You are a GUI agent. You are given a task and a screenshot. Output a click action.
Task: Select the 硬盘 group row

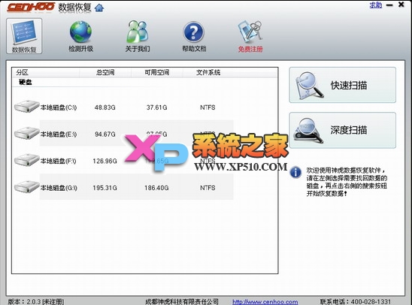click(26, 83)
